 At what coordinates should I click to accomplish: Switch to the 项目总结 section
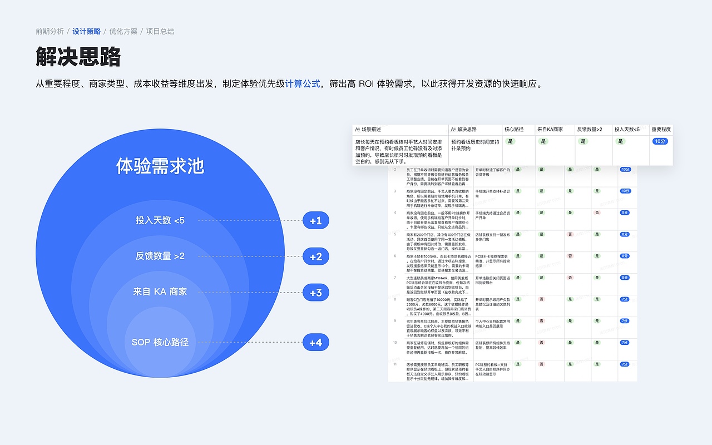point(158,32)
